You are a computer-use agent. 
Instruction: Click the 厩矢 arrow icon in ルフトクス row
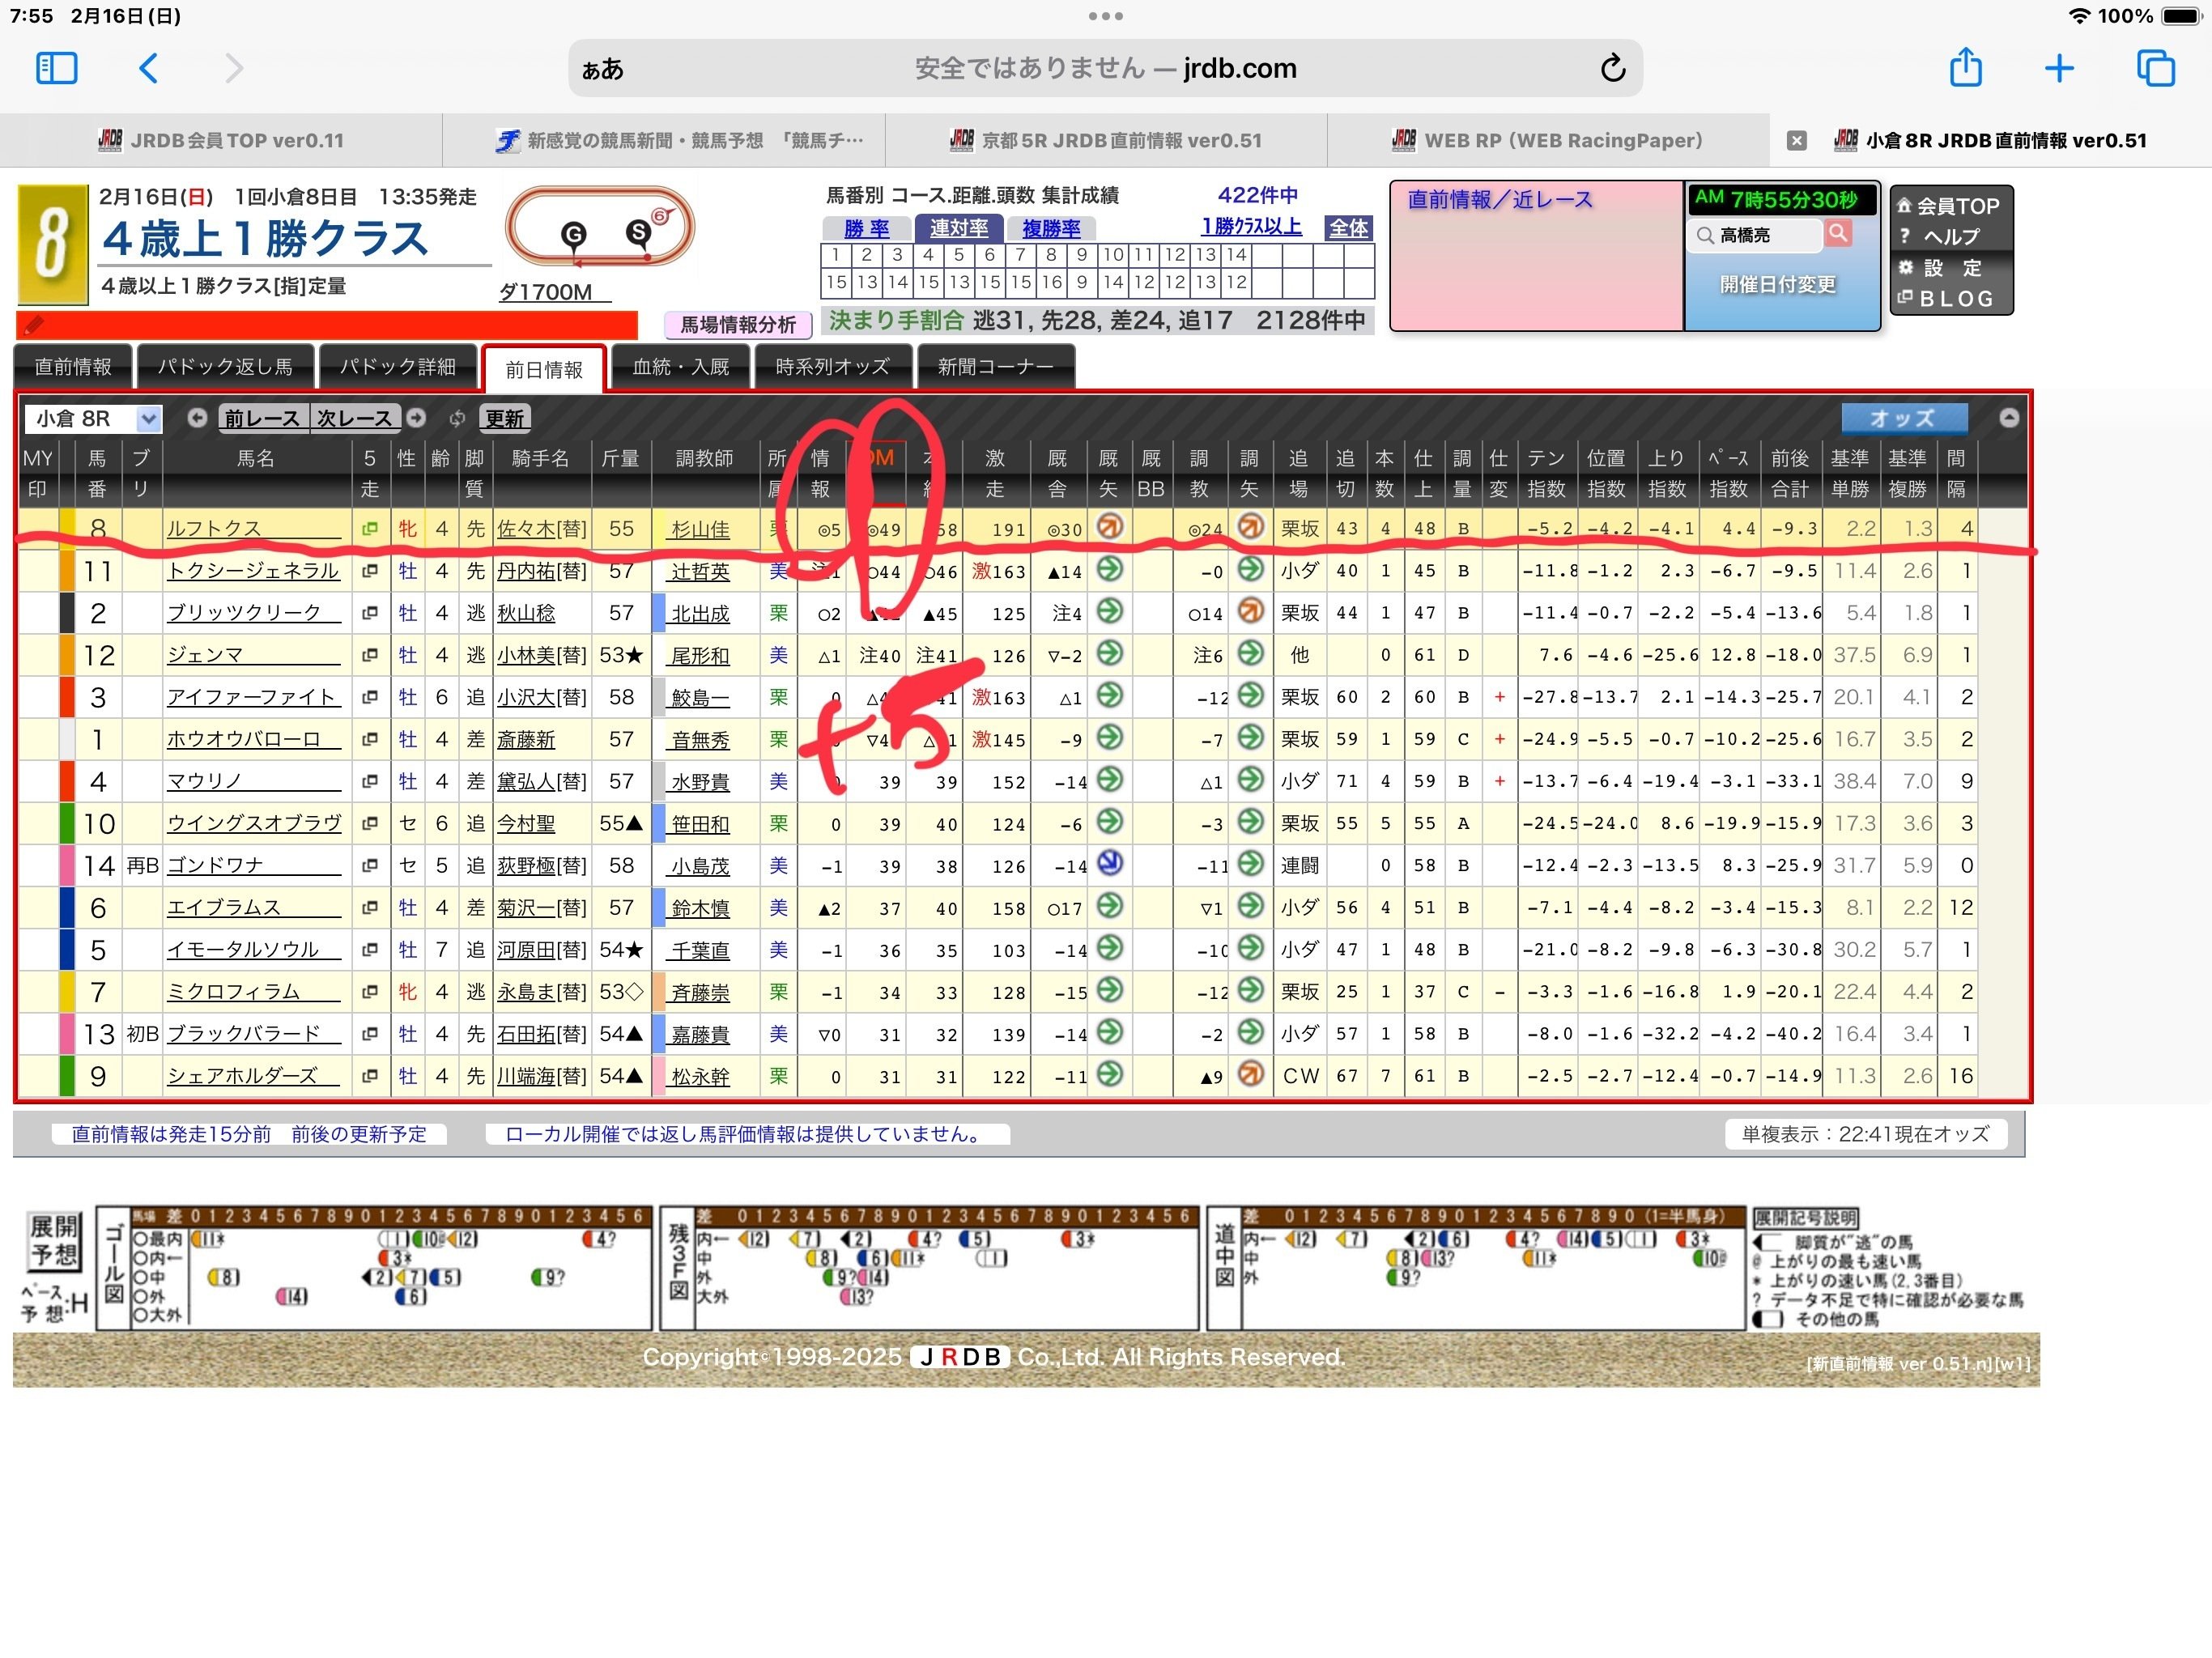pyautogui.click(x=1109, y=526)
